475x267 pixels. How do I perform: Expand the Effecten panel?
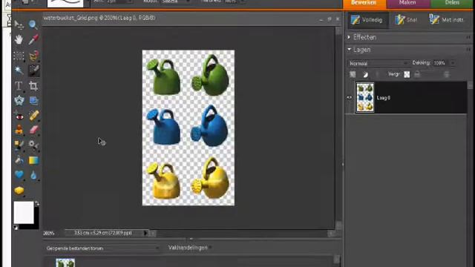[x=349, y=37]
